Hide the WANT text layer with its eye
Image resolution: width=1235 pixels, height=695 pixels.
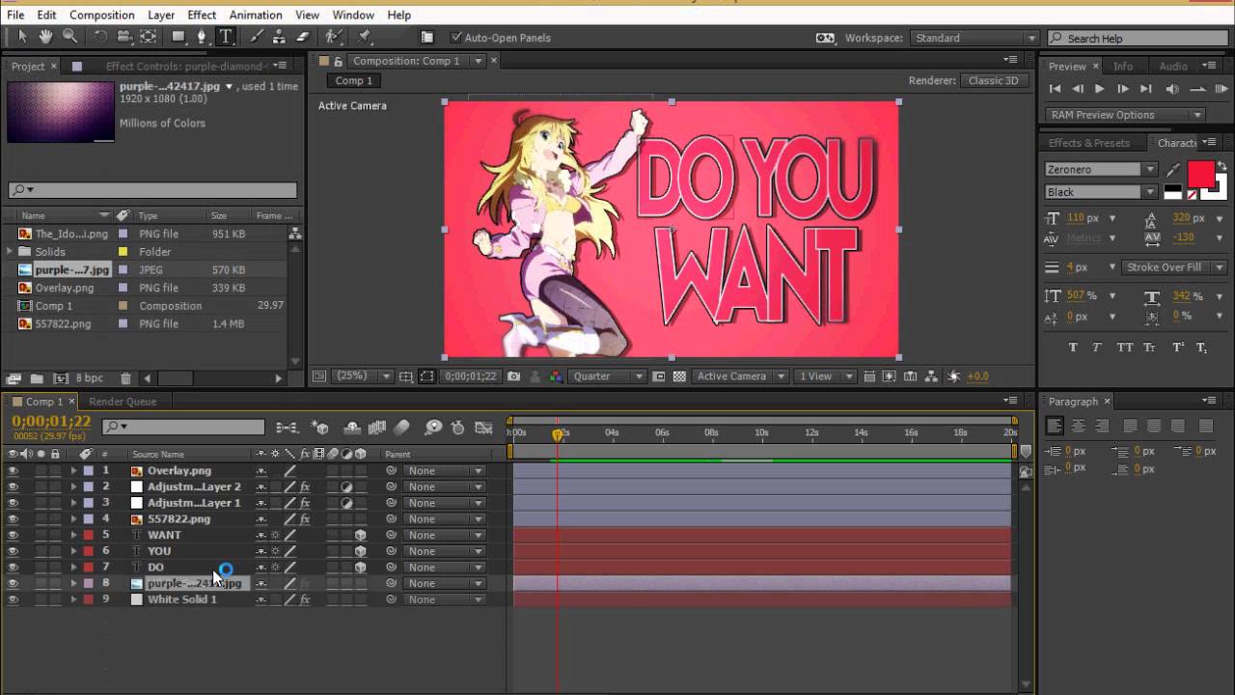[x=13, y=535]
